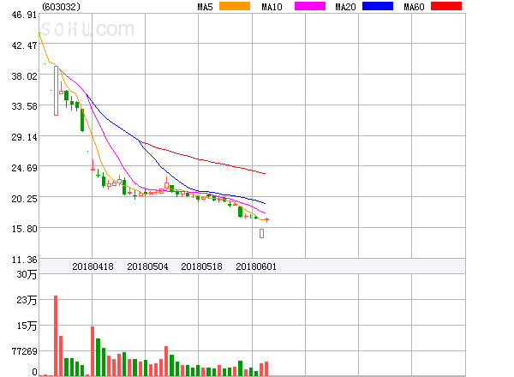Click the MA60 legend label

click(x=414, y=7)
